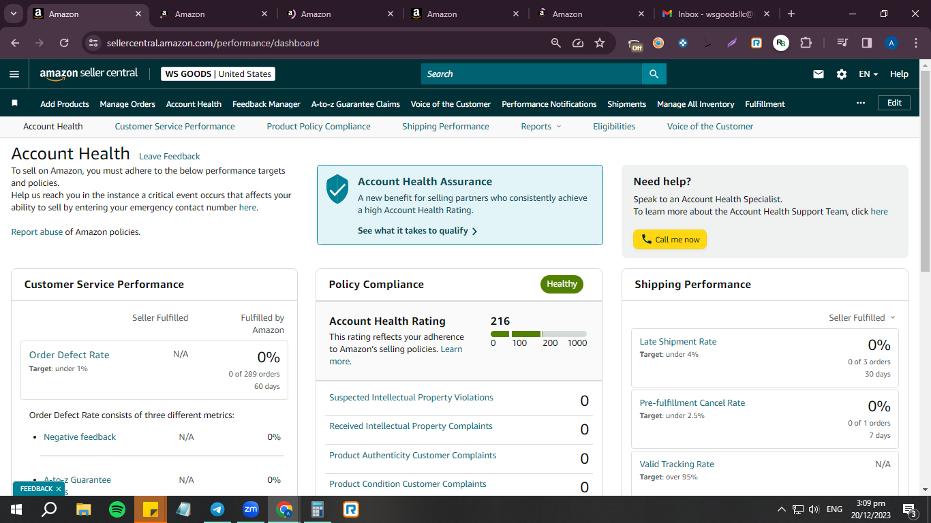Click the Report abuse link
The image size is (931, 523).
37,232
